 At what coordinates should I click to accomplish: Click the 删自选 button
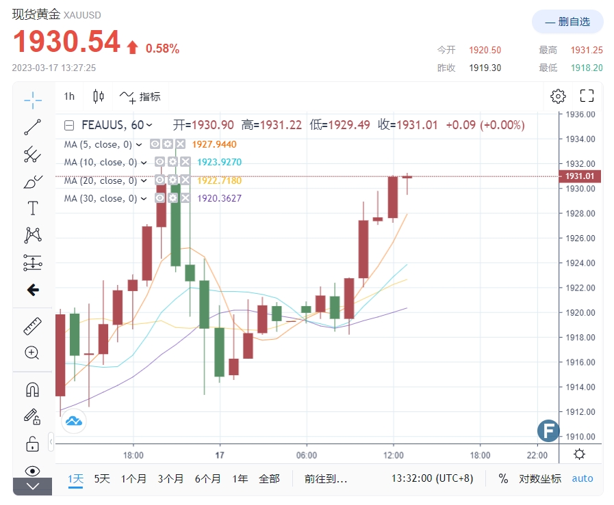click(567, 22)
